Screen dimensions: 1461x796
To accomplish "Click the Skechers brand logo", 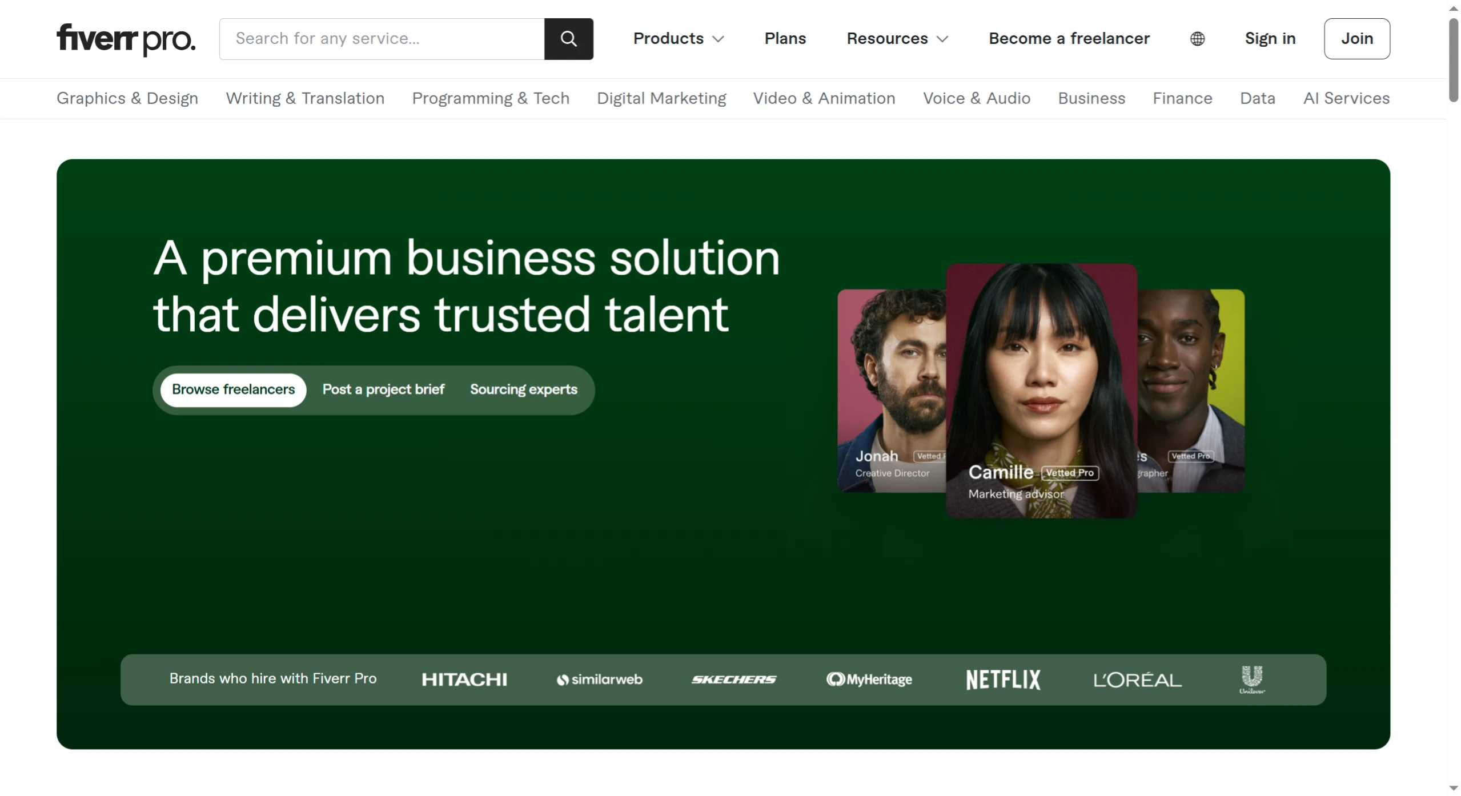I will (x=733, y=679).
